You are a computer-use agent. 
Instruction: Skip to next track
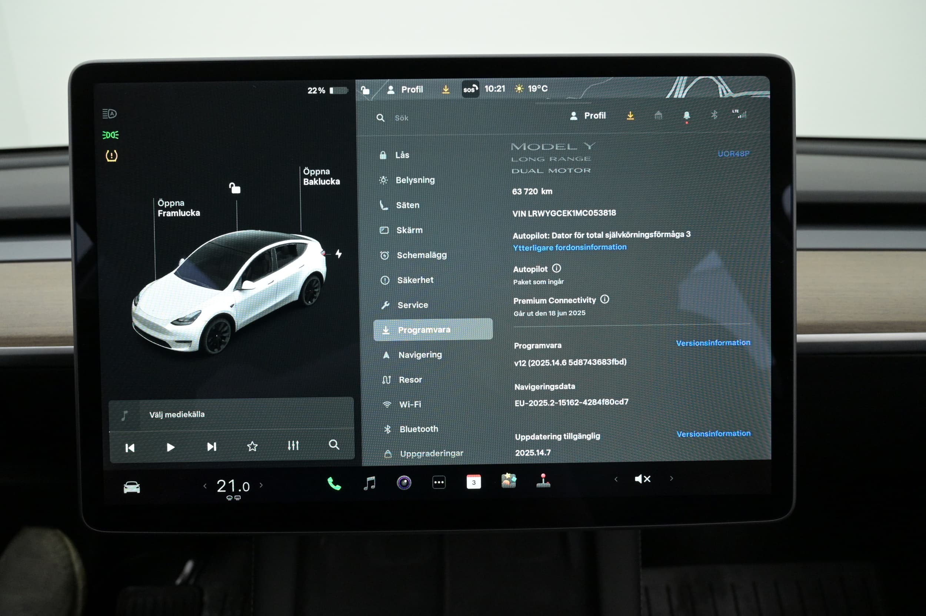click(211, 447)
